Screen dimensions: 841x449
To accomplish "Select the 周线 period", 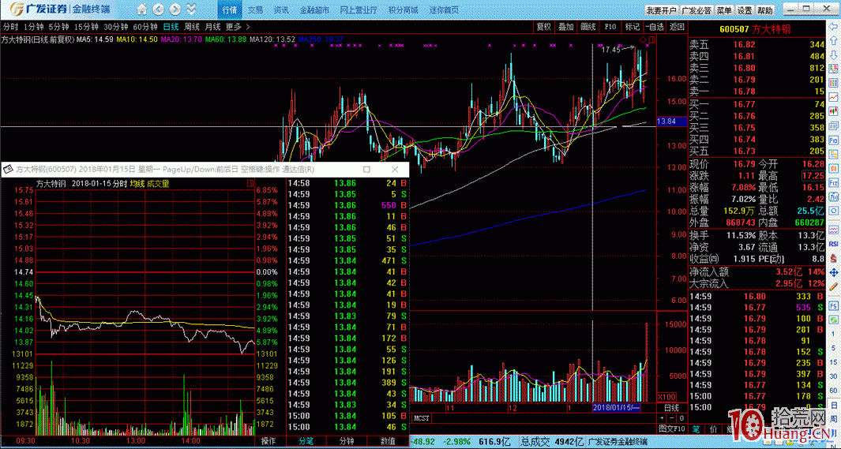I will click(192, 26).
